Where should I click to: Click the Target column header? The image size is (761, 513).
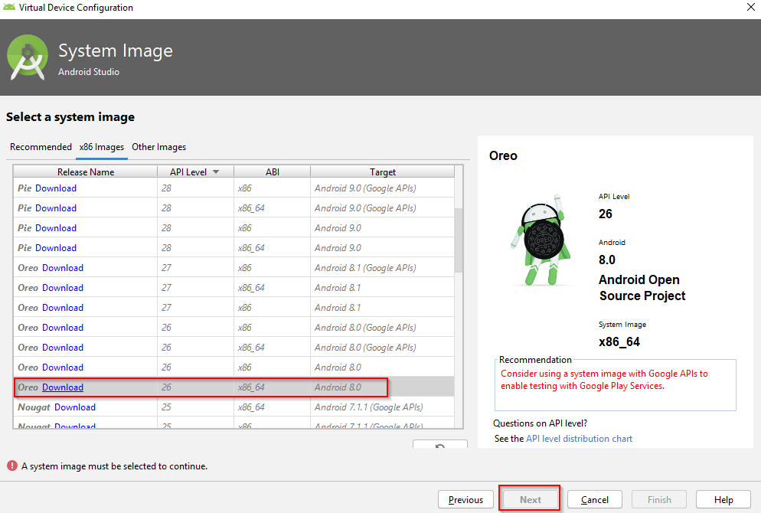pos(383,172)
